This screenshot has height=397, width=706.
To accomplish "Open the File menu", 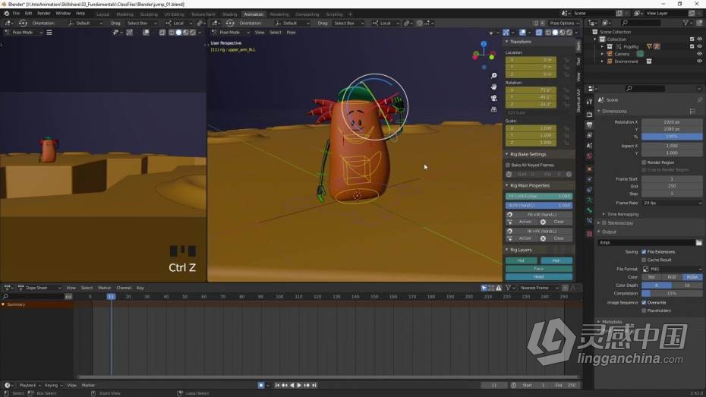I will (16, 14).
